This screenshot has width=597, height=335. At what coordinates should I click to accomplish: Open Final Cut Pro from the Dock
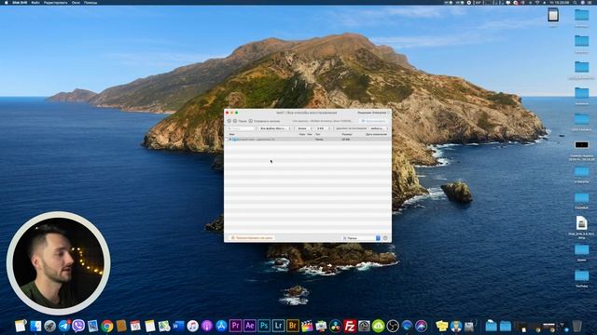pyautogui.click(x=307, y=326)
